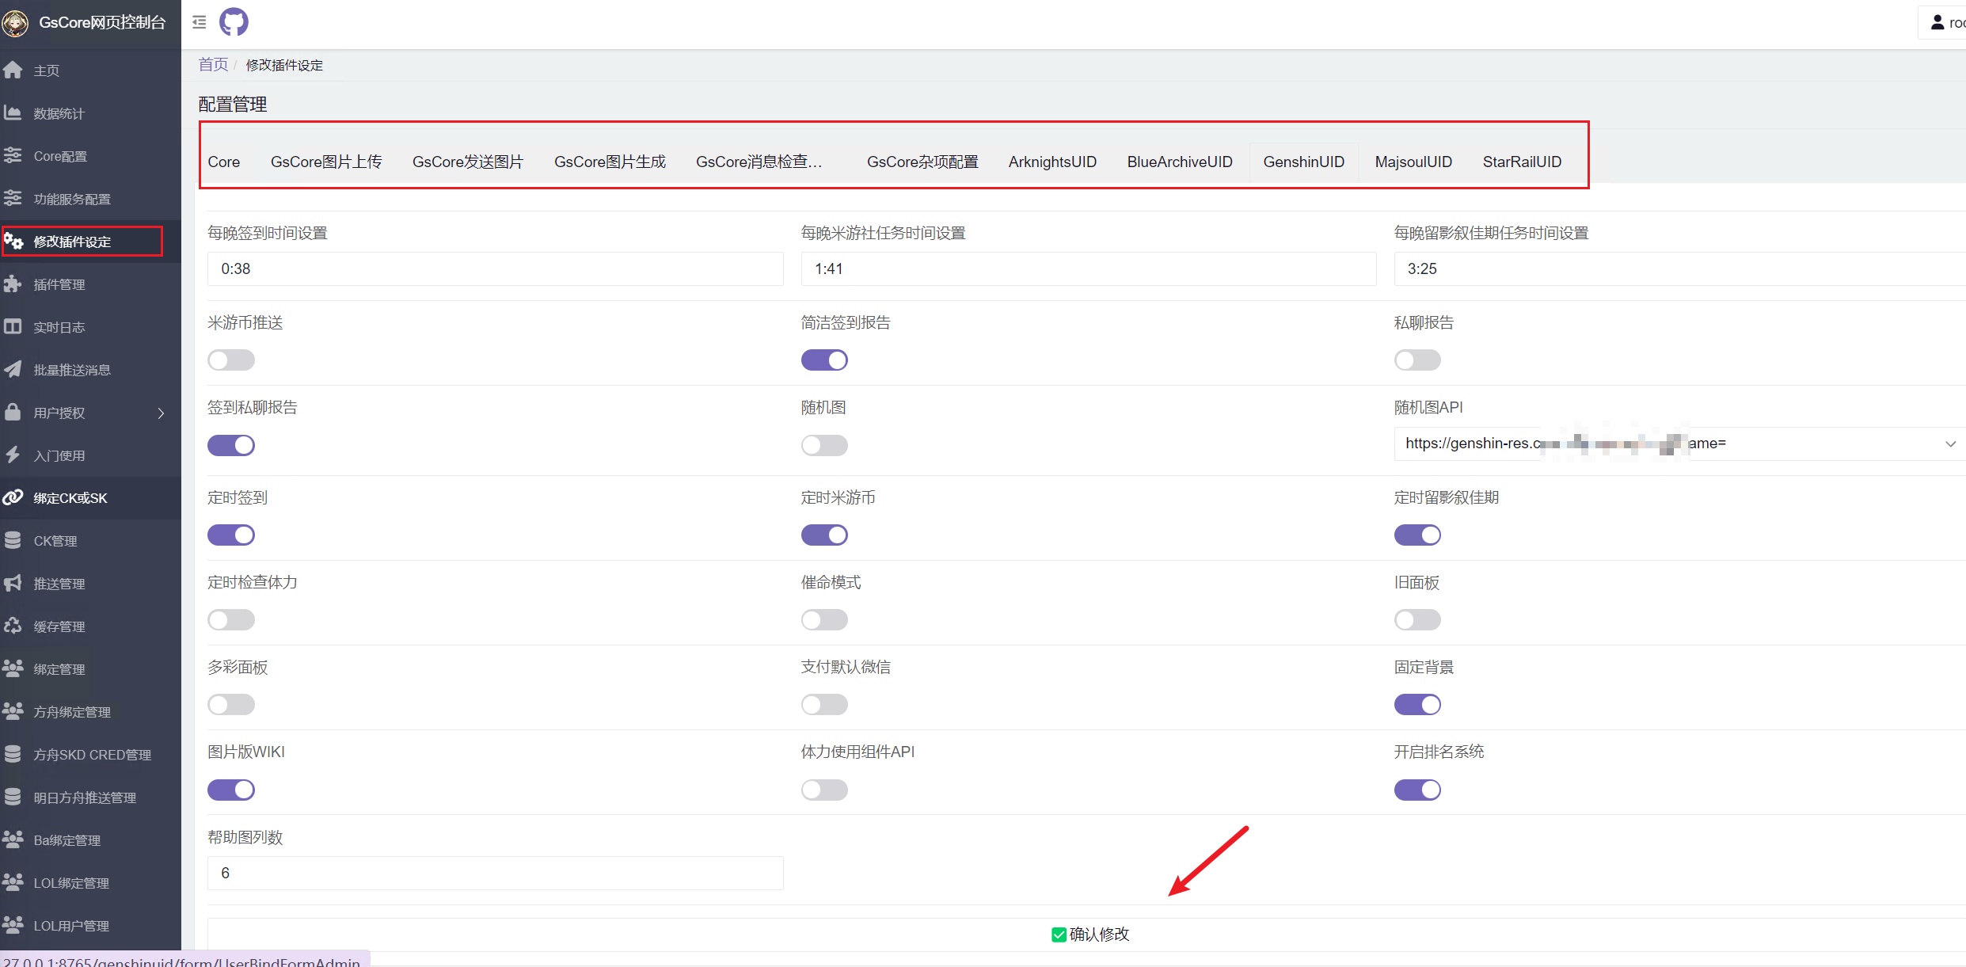The width and height of the screenshot is (1966, 967).
Task: Click the paper plane icon beside 批量推送消息
Action: click(x=13, y=370)
